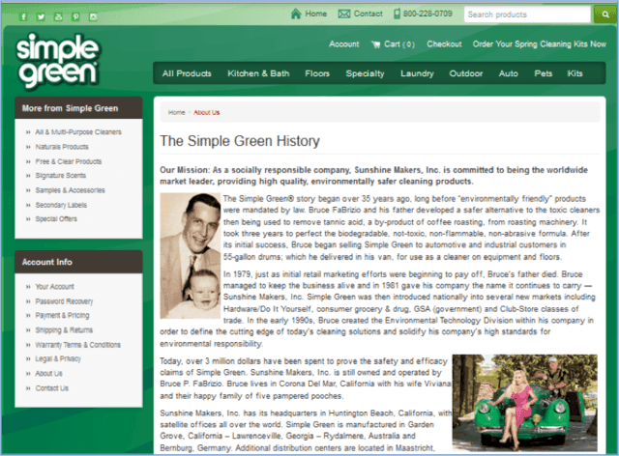Click the sepia father and baby photo
The image size is (619, 456).
coord(190,256)
